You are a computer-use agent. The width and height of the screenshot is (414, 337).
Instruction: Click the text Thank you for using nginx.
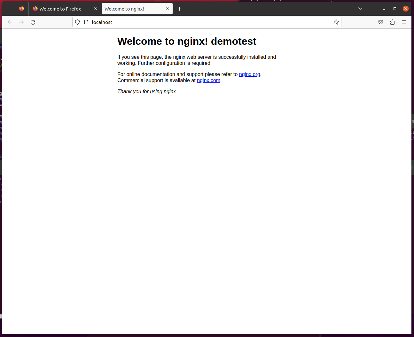(x=147, y=91)
